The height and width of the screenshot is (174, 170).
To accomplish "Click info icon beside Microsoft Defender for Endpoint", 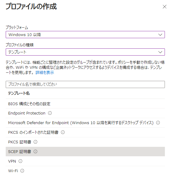I will [158, 123].
